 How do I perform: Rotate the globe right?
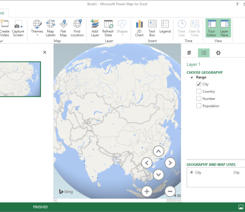pyautogui.click(x=170, y=163)
